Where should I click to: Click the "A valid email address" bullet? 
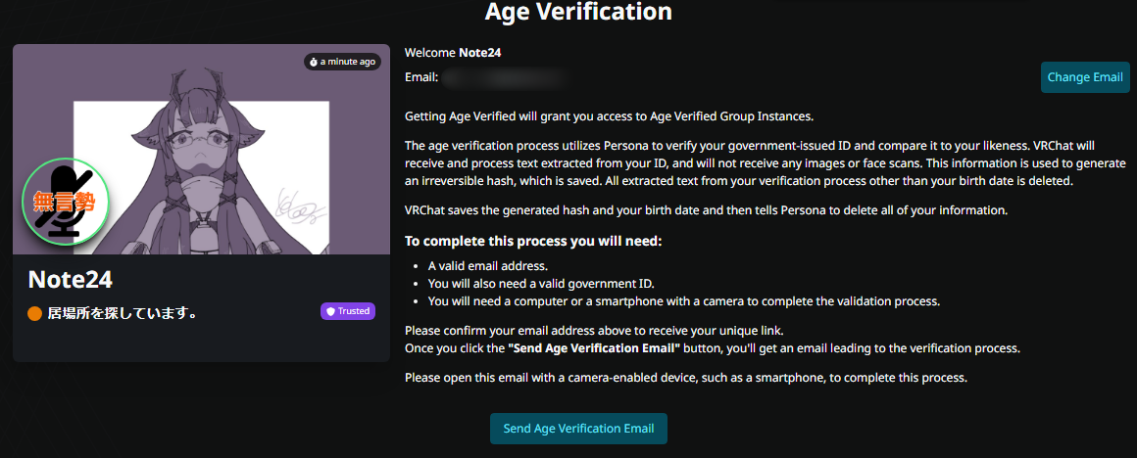(x=490, y=266)
